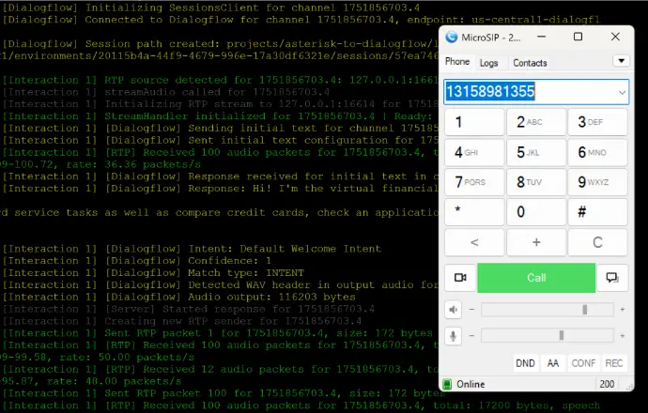Switch to the Phone tab
The width and height of the screenshot is (648, 413).
(x=457, y=62)
